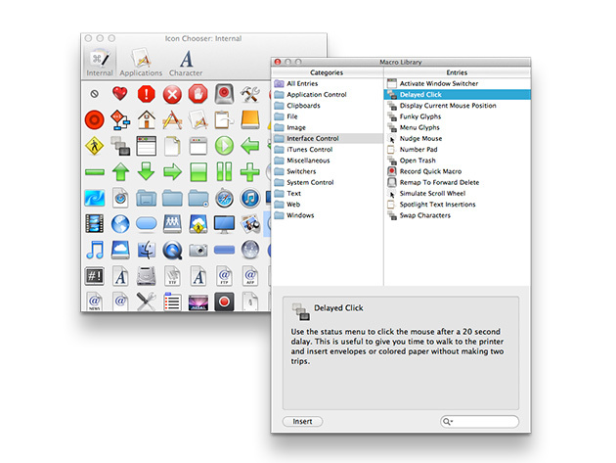This screenshot has height=463, width=616.
Task: Pick the camera icon in grid
Action: tap(198, 249)
